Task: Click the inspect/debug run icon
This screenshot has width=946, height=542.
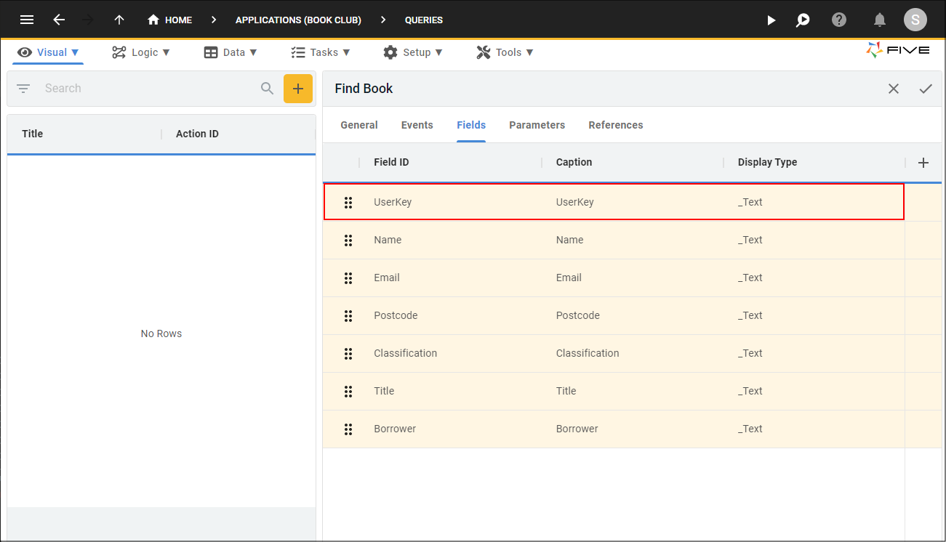Action: [x=803, y=20]
